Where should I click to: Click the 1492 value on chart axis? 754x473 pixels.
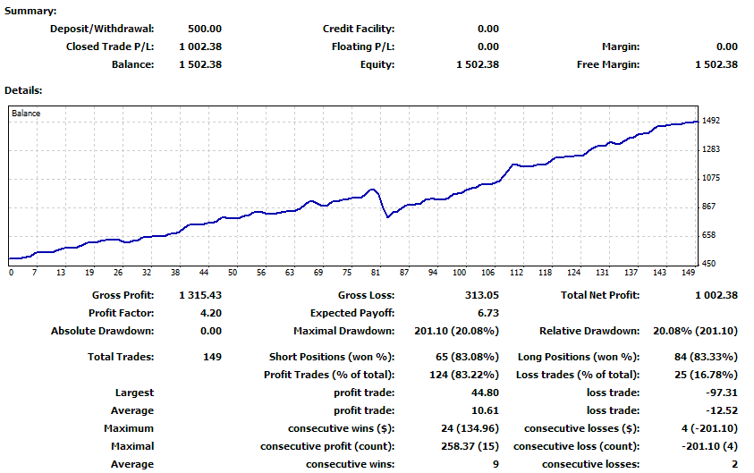(x=712, y=121)
